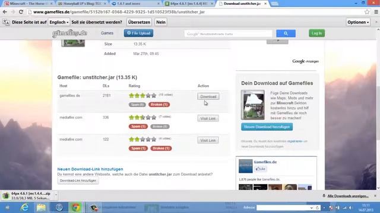380x213 pixels.
Task: Click the green Log In button
Action: tap(316, 33)
